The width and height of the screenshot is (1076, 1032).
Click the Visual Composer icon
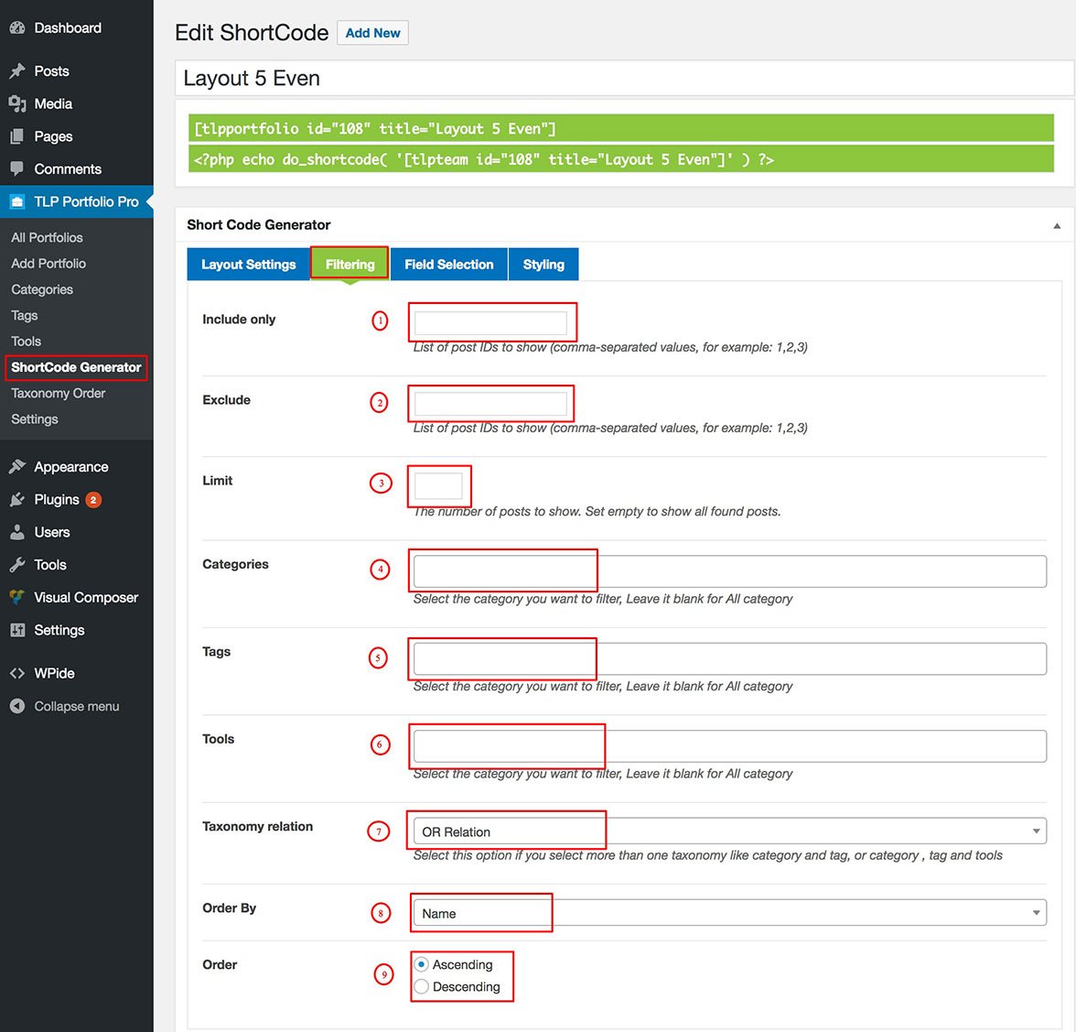[x=17, y=597]
